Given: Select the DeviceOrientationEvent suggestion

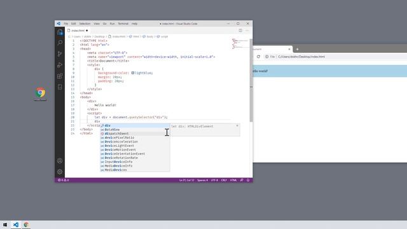Looking at the screenshot, I should pos(135,154).
